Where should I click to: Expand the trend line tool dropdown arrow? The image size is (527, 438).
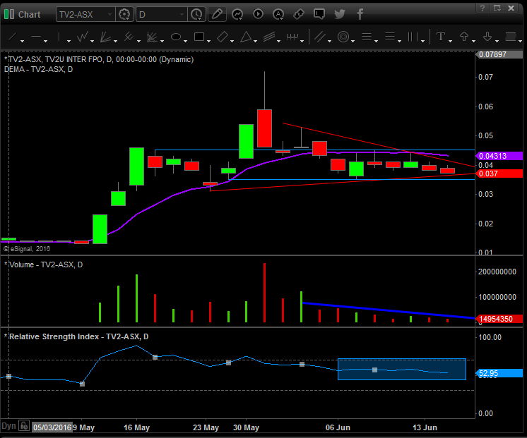click(22, 42)
